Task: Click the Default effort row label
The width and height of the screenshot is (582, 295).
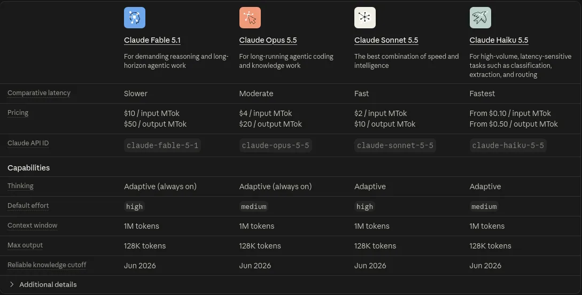Action: coord(28,206)
